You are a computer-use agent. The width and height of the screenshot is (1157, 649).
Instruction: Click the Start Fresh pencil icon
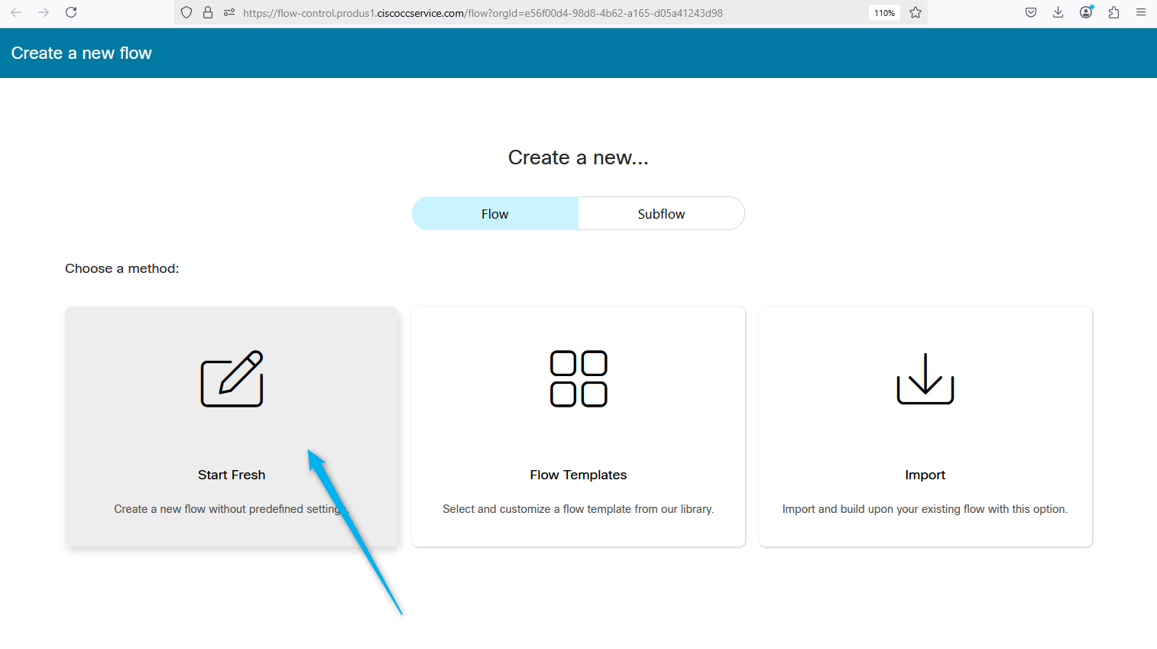[x=232, y=379]
